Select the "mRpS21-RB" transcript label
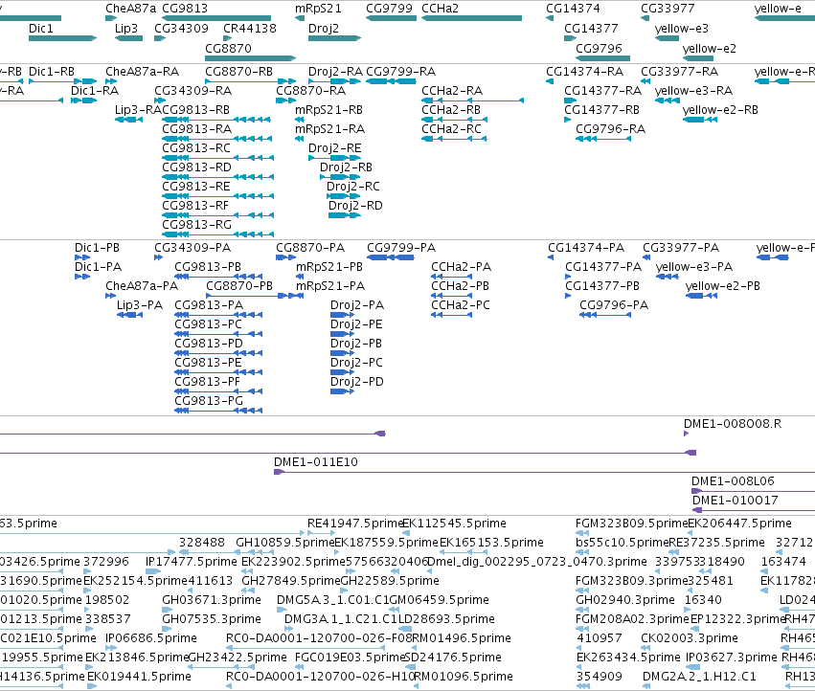This screenshot has height=691, width=815. [x=328, y=110]
